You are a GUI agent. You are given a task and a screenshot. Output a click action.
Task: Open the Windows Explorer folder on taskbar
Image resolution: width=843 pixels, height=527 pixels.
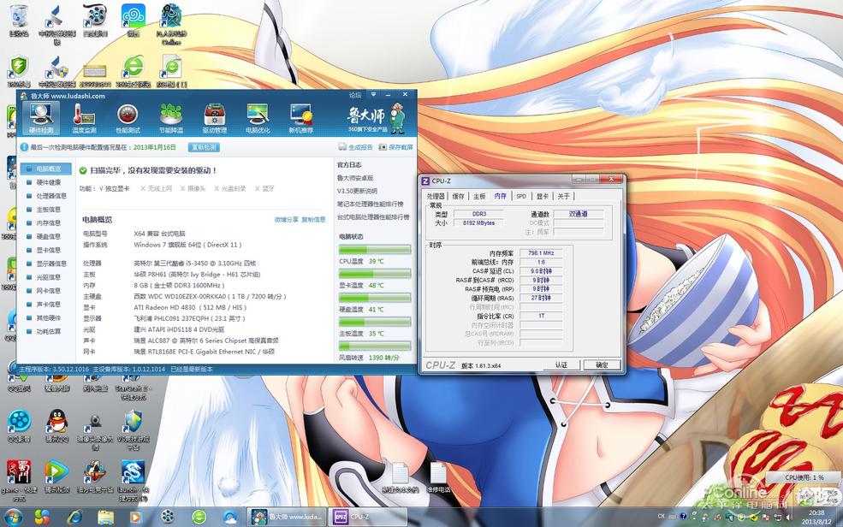click(x=105, y=517)
